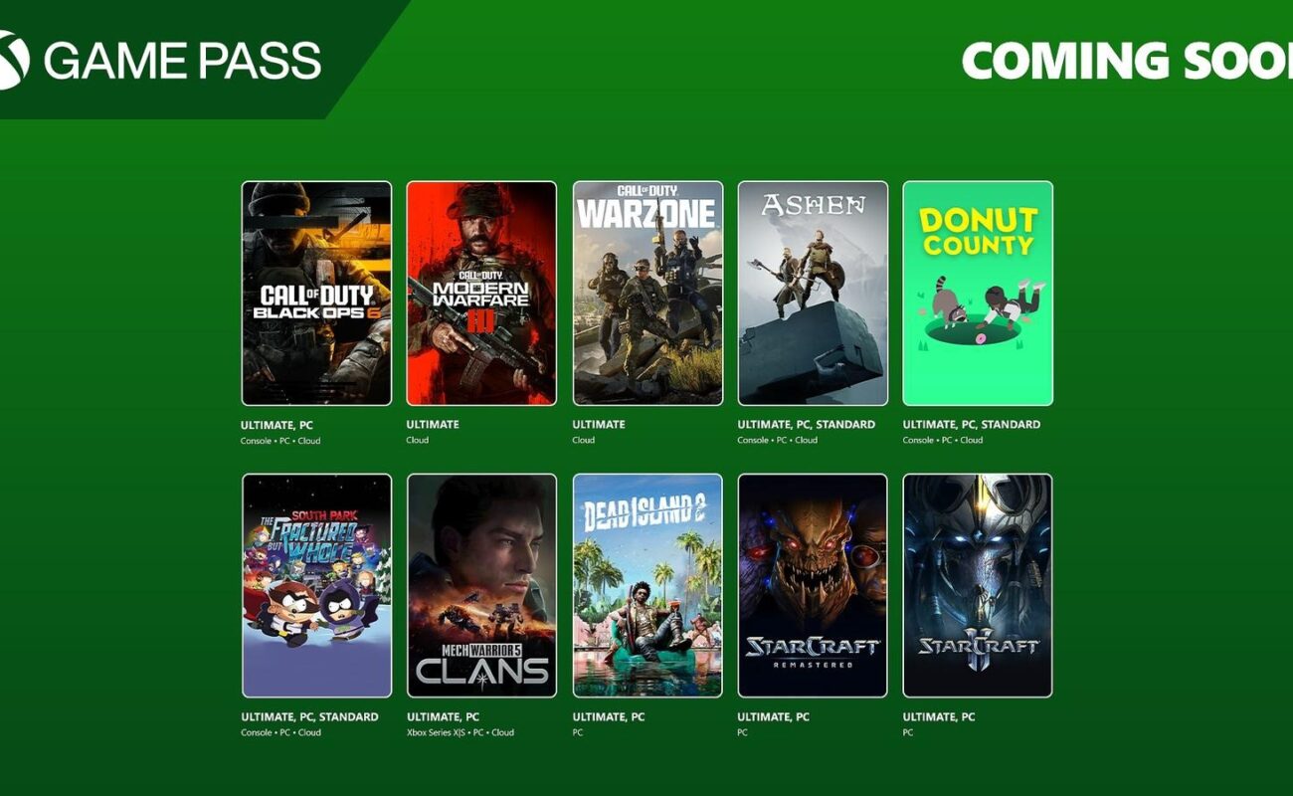This screenshot has height=796, width=1293.
Task: Choose the StarCraft Remastered cover
Action: [813, 585]
